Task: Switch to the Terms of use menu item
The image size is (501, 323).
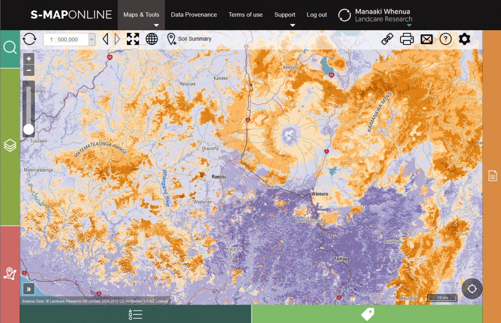Action: click(x=245, y=15)
